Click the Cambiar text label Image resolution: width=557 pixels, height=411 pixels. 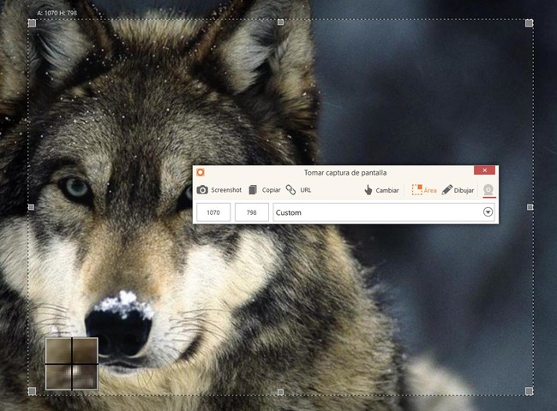[387, 190]
